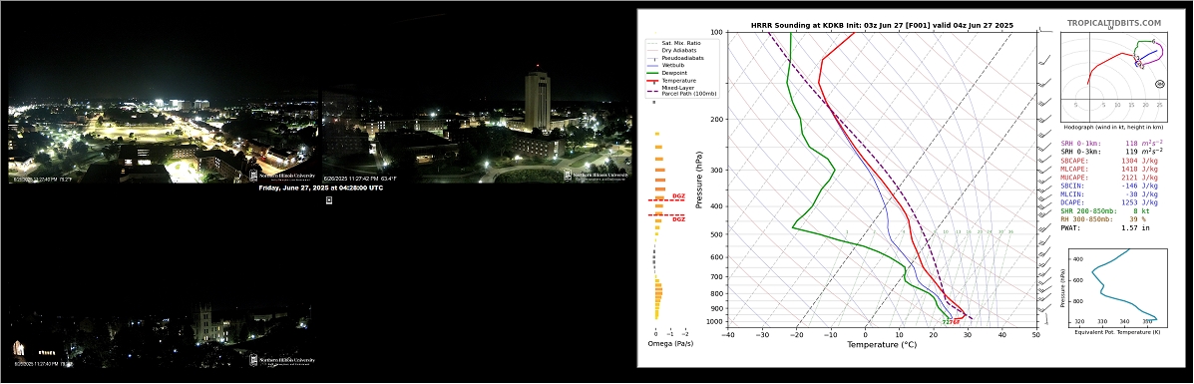Click the upper red DGZ label
The height and width of the screenshot is (384, 1194).
[678, 196]
